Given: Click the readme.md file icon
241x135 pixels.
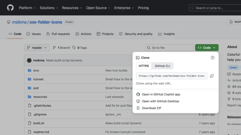Looking at the screenshot, I should [29, 132].
